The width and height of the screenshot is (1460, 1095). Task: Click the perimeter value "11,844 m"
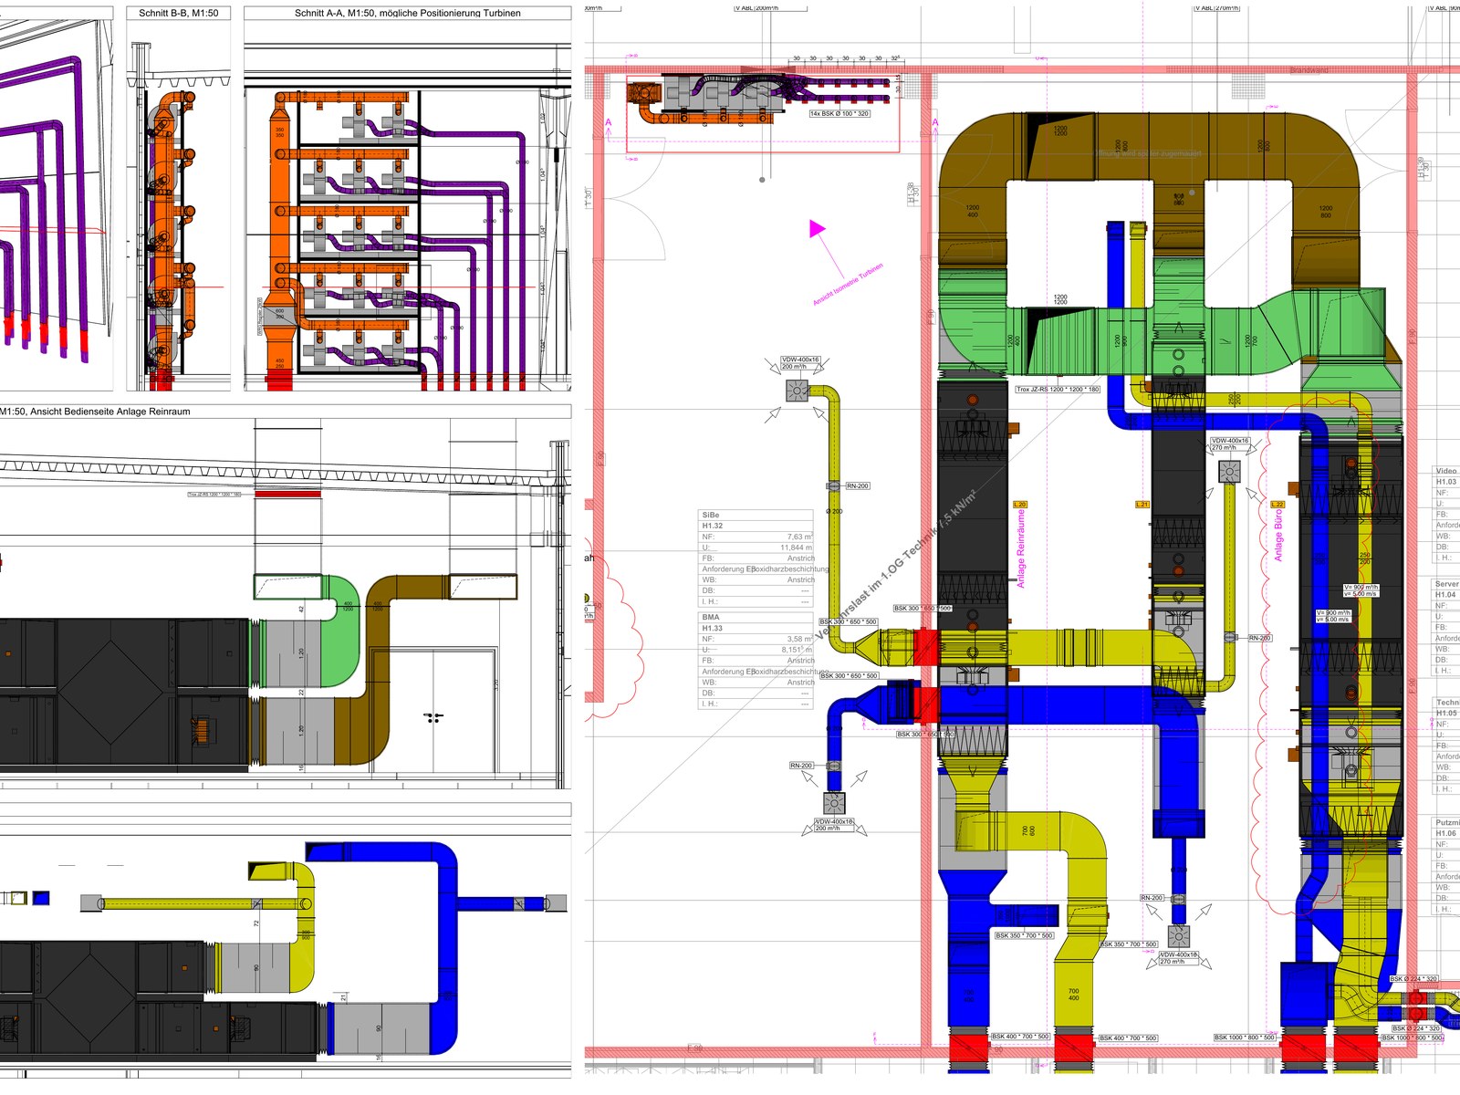797,547
